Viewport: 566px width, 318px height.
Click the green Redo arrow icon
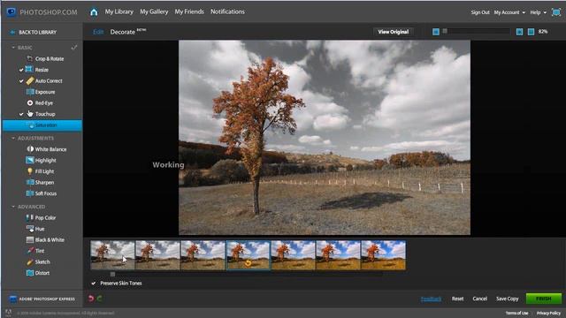pyautogui.click(x=99, y=299)
